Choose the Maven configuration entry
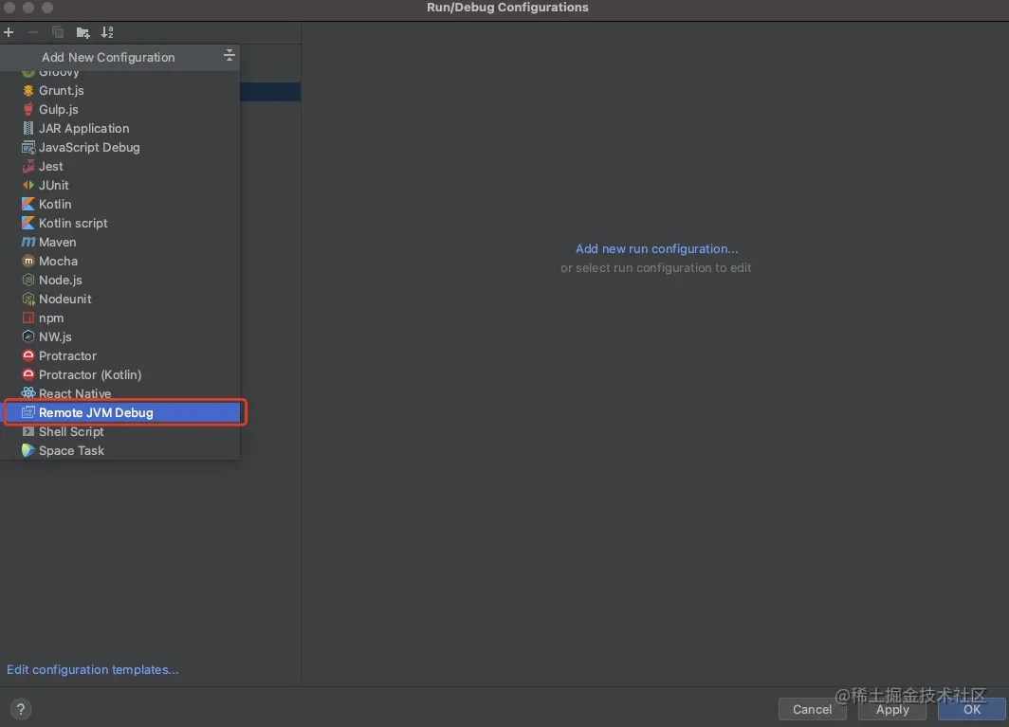 pyautogui.click(x=120, y=242)
